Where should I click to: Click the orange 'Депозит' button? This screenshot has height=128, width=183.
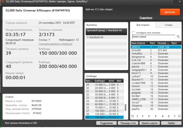[x=170, y=12]
